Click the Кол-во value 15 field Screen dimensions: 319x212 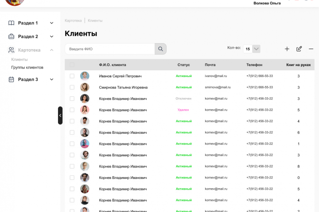[248, 49]
